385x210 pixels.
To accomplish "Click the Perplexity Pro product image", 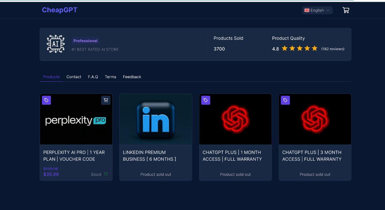I will coord(76,119).
